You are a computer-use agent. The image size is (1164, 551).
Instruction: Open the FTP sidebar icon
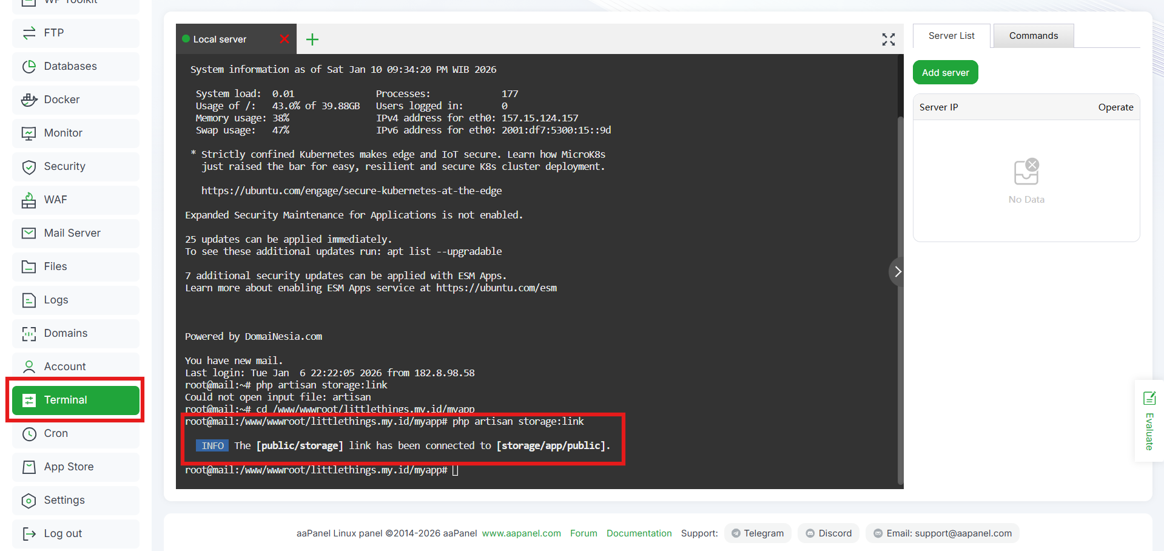coord(29,33)
